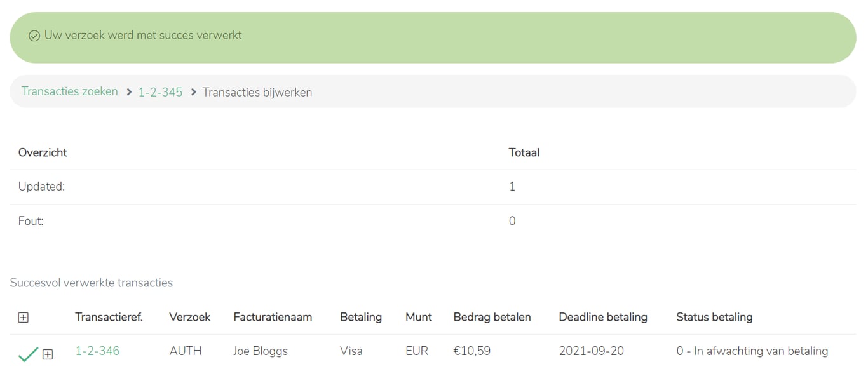The width and height of the screenshot is (868, 383).
Task: Click the Joe Bloggs billing name cell
Action: (x=261, y=351)
